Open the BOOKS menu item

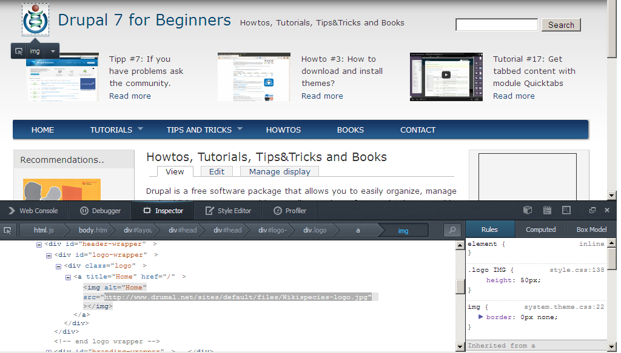tap(350, 130)
